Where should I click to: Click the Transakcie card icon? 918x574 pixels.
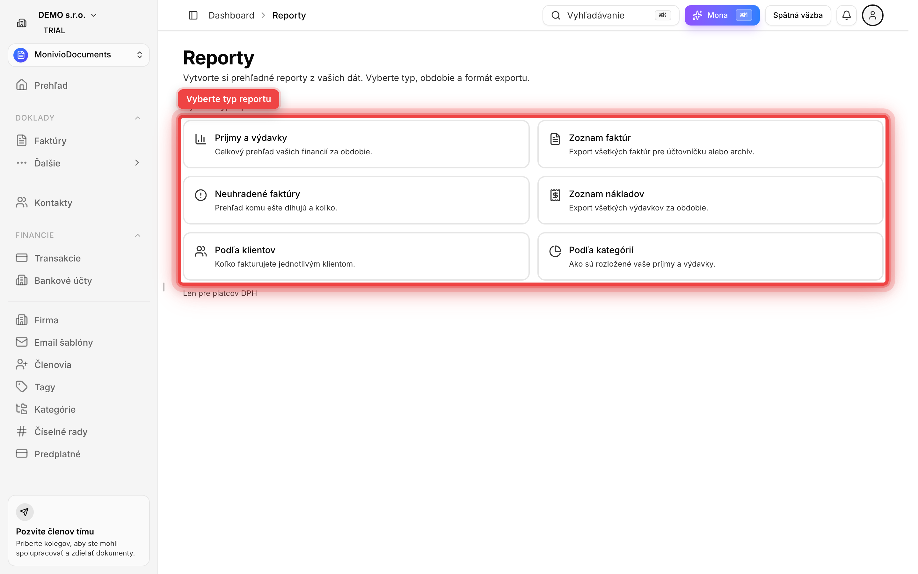[22, 258]
